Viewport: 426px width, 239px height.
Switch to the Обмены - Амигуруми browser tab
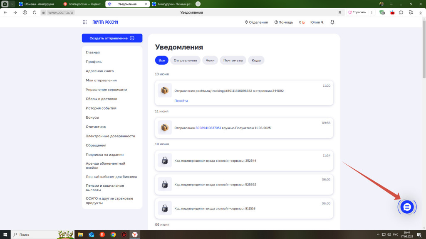pyautogui.click(x=37, y=4)
